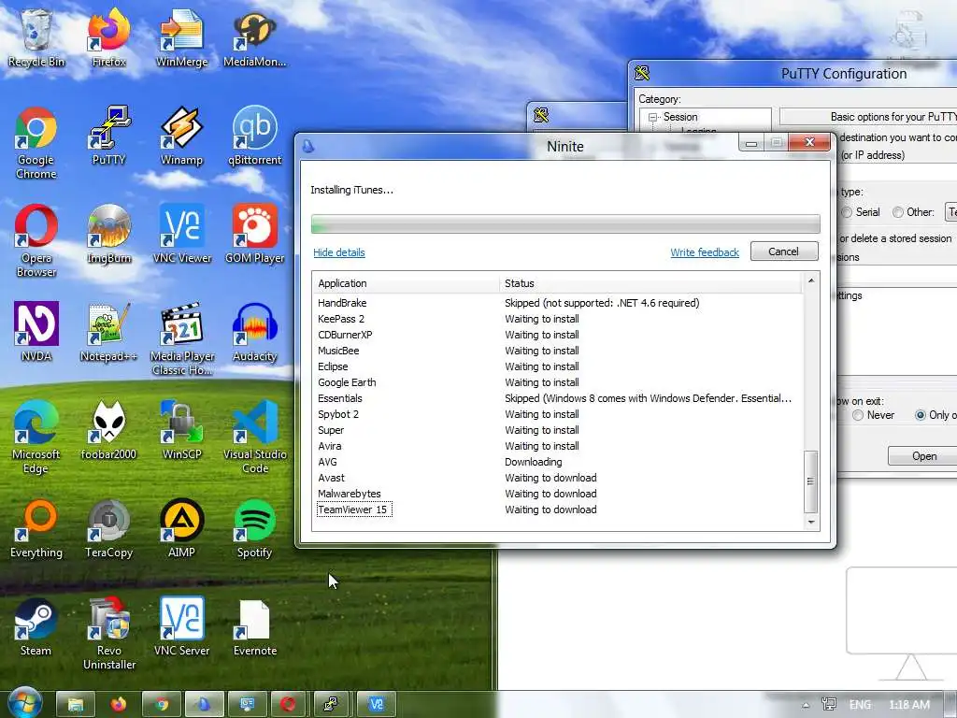
Task: Cancel the Ninite installation
Action: coord(784,251)
